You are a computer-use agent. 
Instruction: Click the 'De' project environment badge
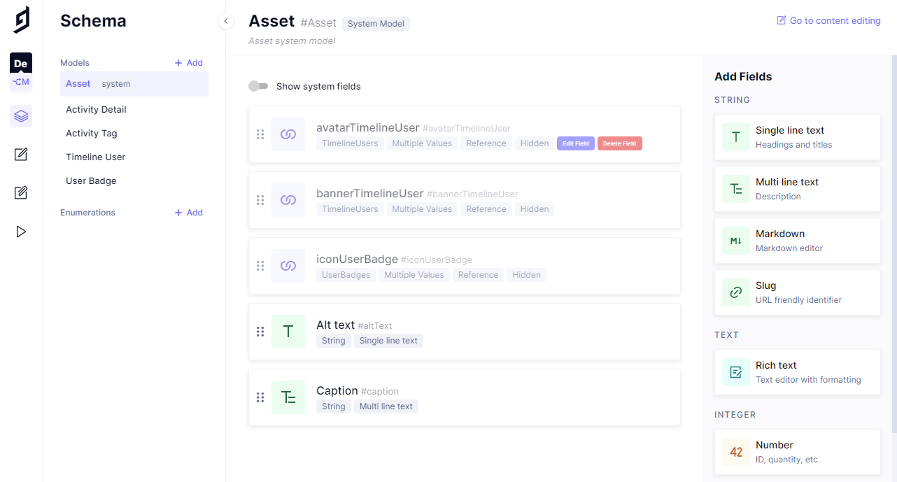[21, 64]
